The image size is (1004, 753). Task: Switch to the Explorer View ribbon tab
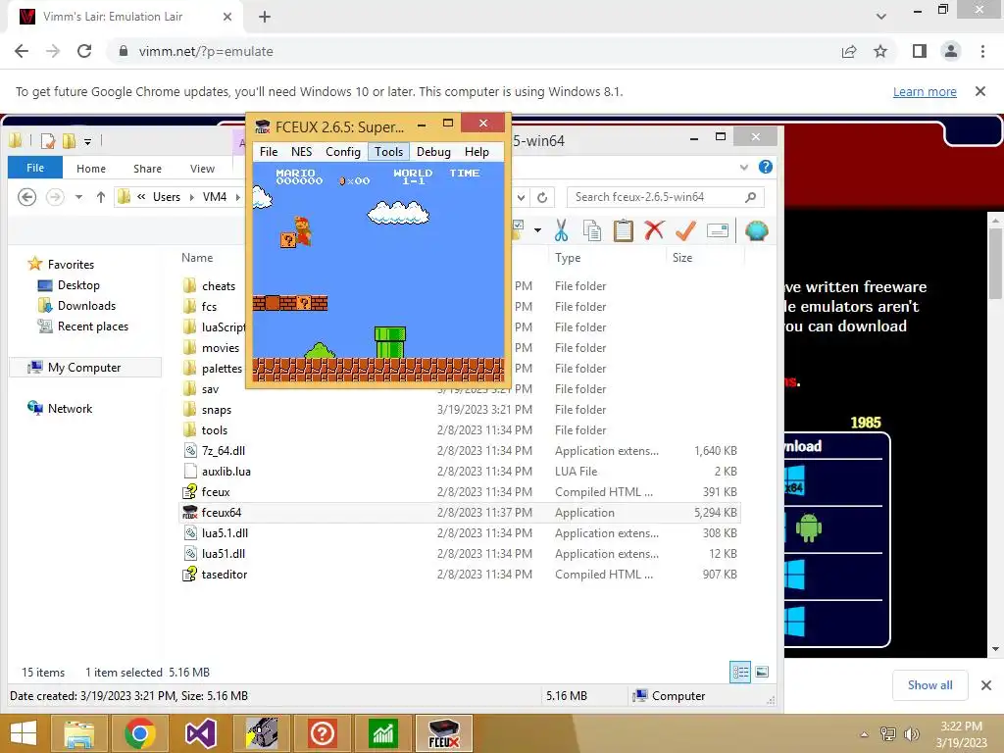[x=202, y=169]
